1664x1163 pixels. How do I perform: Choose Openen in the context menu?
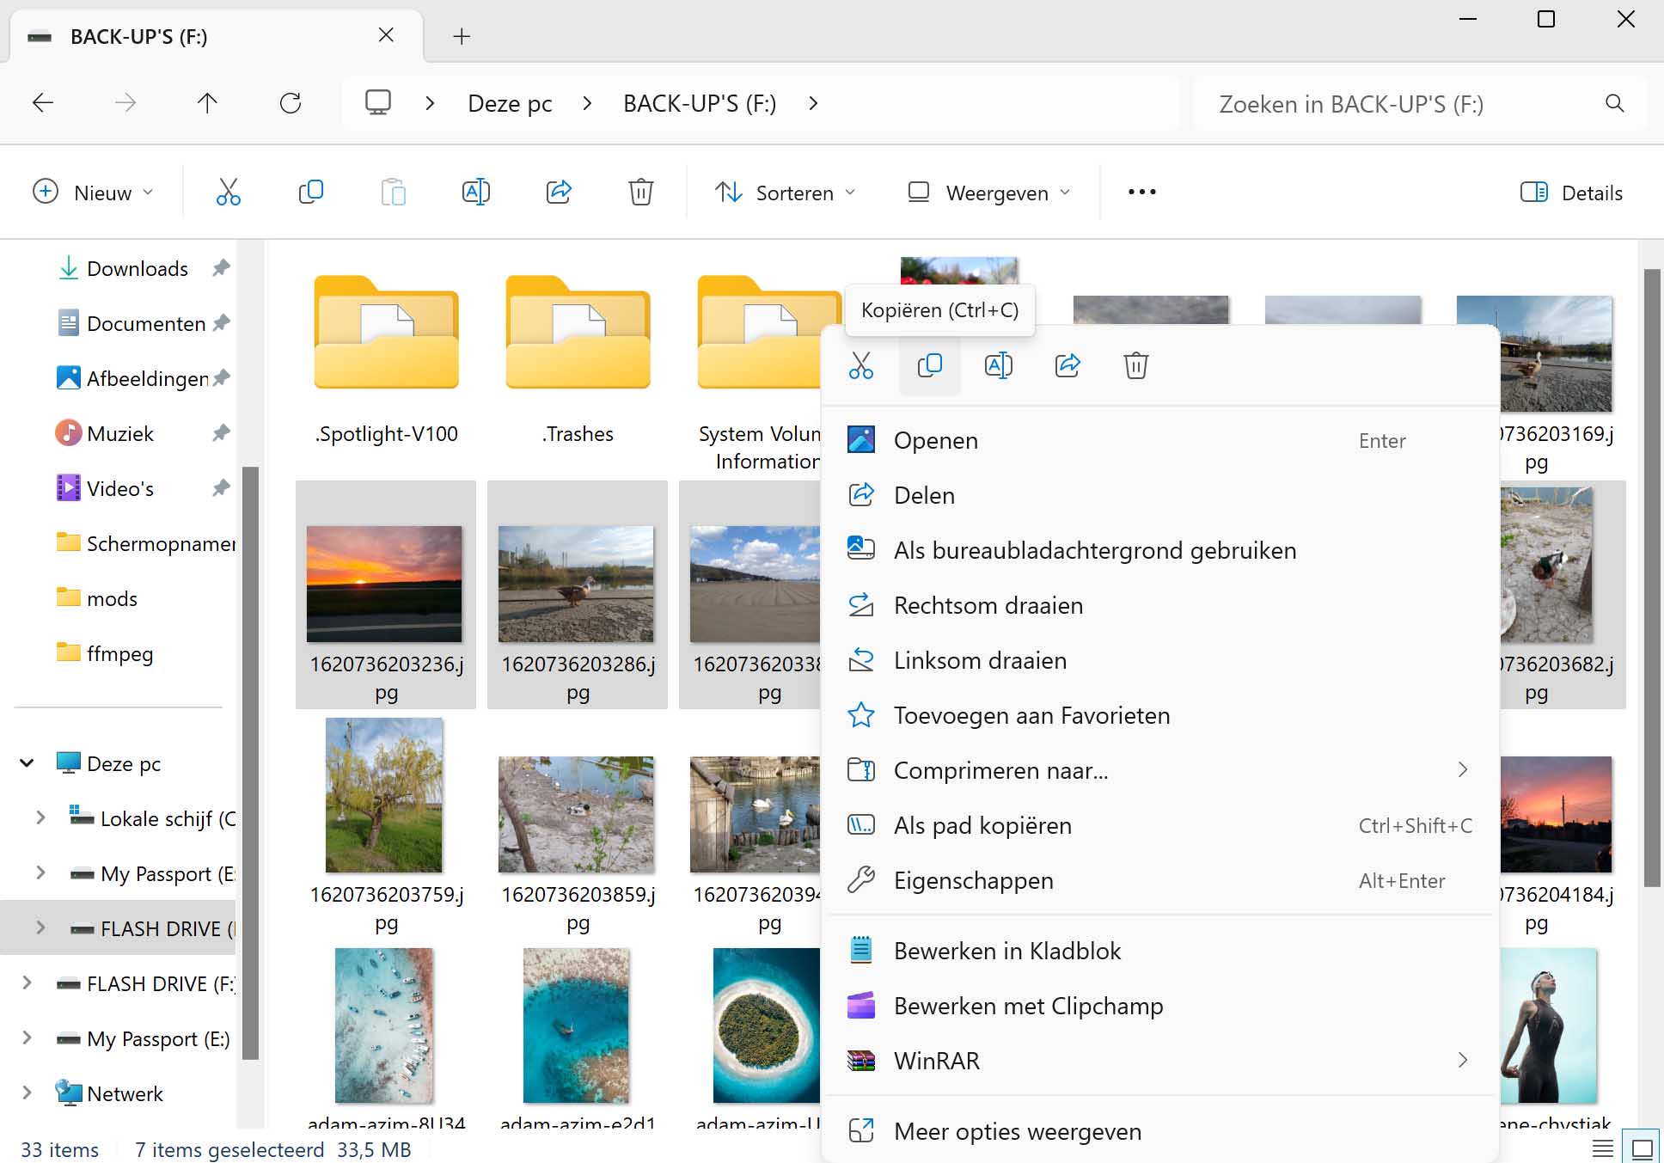click(1160, 440)
